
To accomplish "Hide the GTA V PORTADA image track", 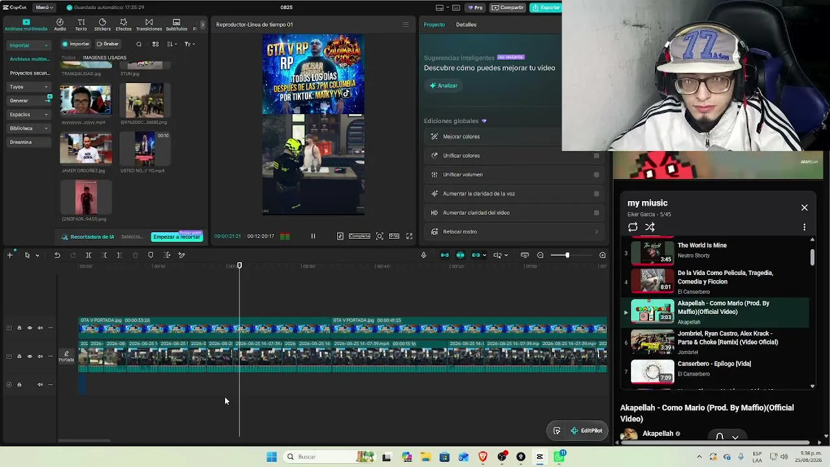I will (x=29, y=328).
